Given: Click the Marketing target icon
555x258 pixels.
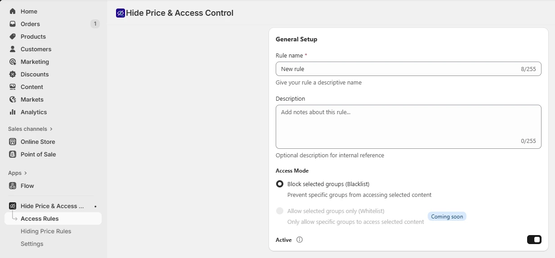Looking at the screenshot, I should click(13, 62).
